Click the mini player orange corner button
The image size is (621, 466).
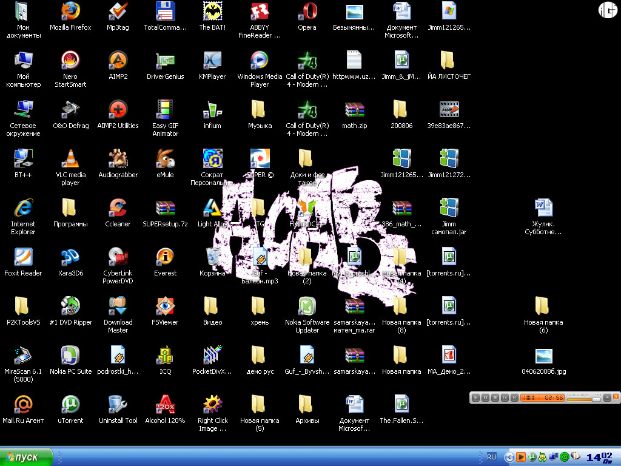pos(616,396)
